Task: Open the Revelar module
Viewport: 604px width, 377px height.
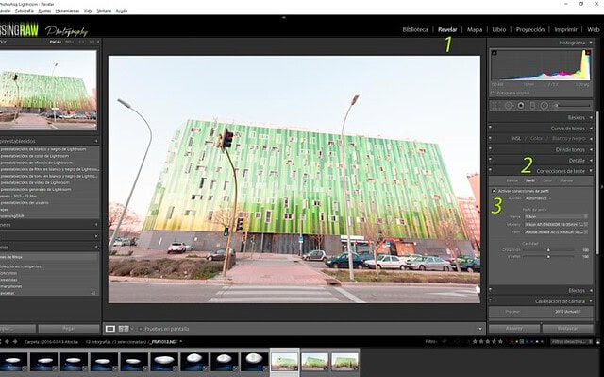Action: point(447,29)
